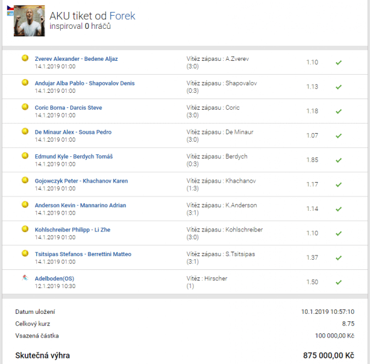This screenshot has width=370, height=364.
Task: Open Gojowczyk Peter - Khachanov Karen match
Action: 82,181
